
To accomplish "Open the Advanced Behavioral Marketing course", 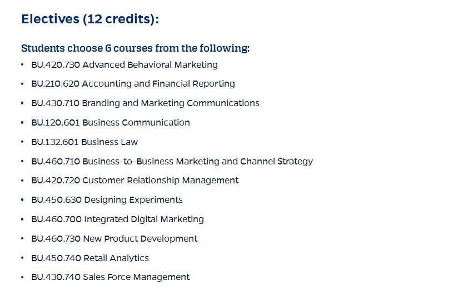I will (150, 65).
